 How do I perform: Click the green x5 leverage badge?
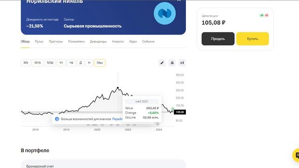(x=262, y=15)
